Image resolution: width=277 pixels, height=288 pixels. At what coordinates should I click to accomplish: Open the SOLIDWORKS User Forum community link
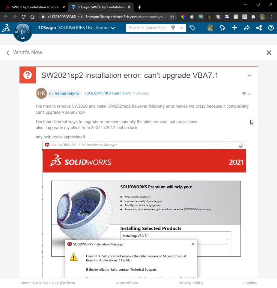(109, 93)
